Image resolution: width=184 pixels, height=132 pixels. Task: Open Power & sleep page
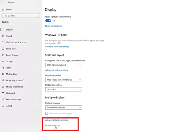12,55
